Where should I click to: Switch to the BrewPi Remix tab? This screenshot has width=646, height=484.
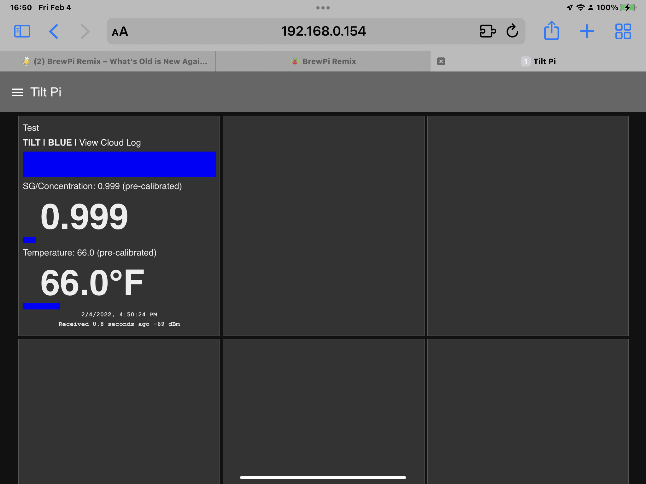pos(323,61)
